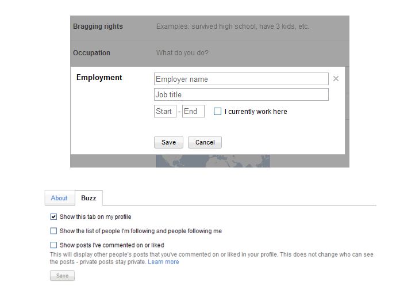Enable showing the following and followers list
The image size is (396, 289).
(x=54, y=231)
